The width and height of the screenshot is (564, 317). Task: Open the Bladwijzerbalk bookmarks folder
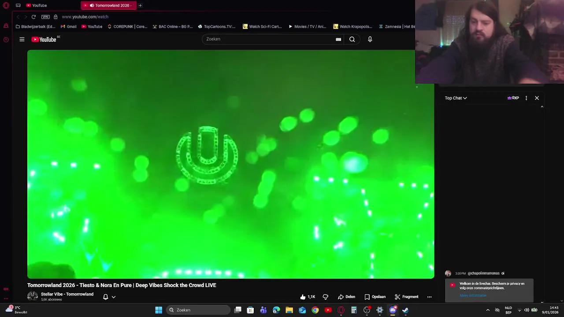(35, 26)
